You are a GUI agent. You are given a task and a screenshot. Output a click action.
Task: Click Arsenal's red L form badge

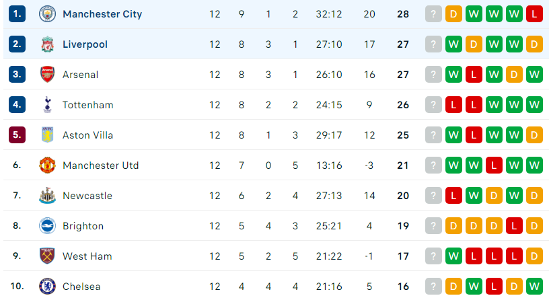(474, 75)
